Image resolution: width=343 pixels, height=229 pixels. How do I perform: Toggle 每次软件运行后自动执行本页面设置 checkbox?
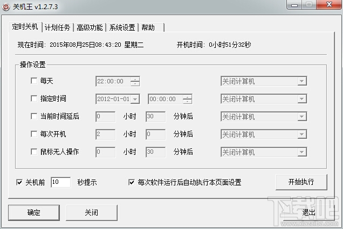(x=132, y=182)
